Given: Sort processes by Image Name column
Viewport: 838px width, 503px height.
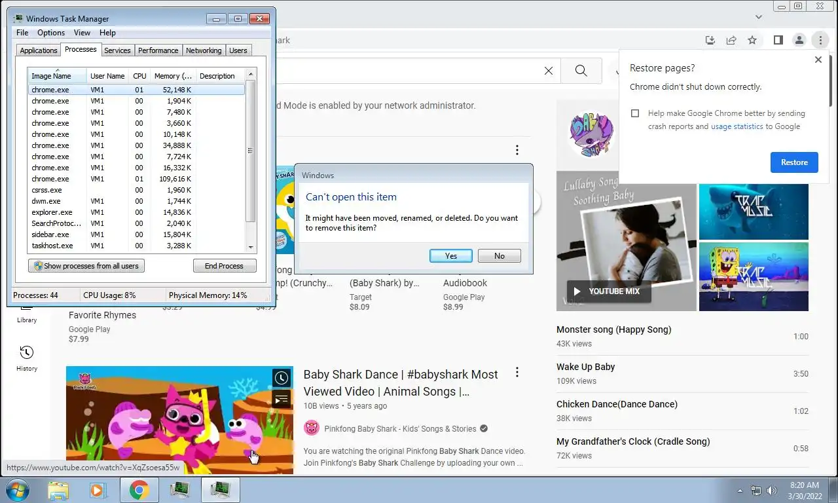Looking at the screenshot, I should point(57,76).
